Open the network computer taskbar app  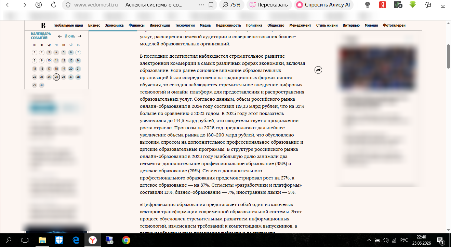(109, 240)
